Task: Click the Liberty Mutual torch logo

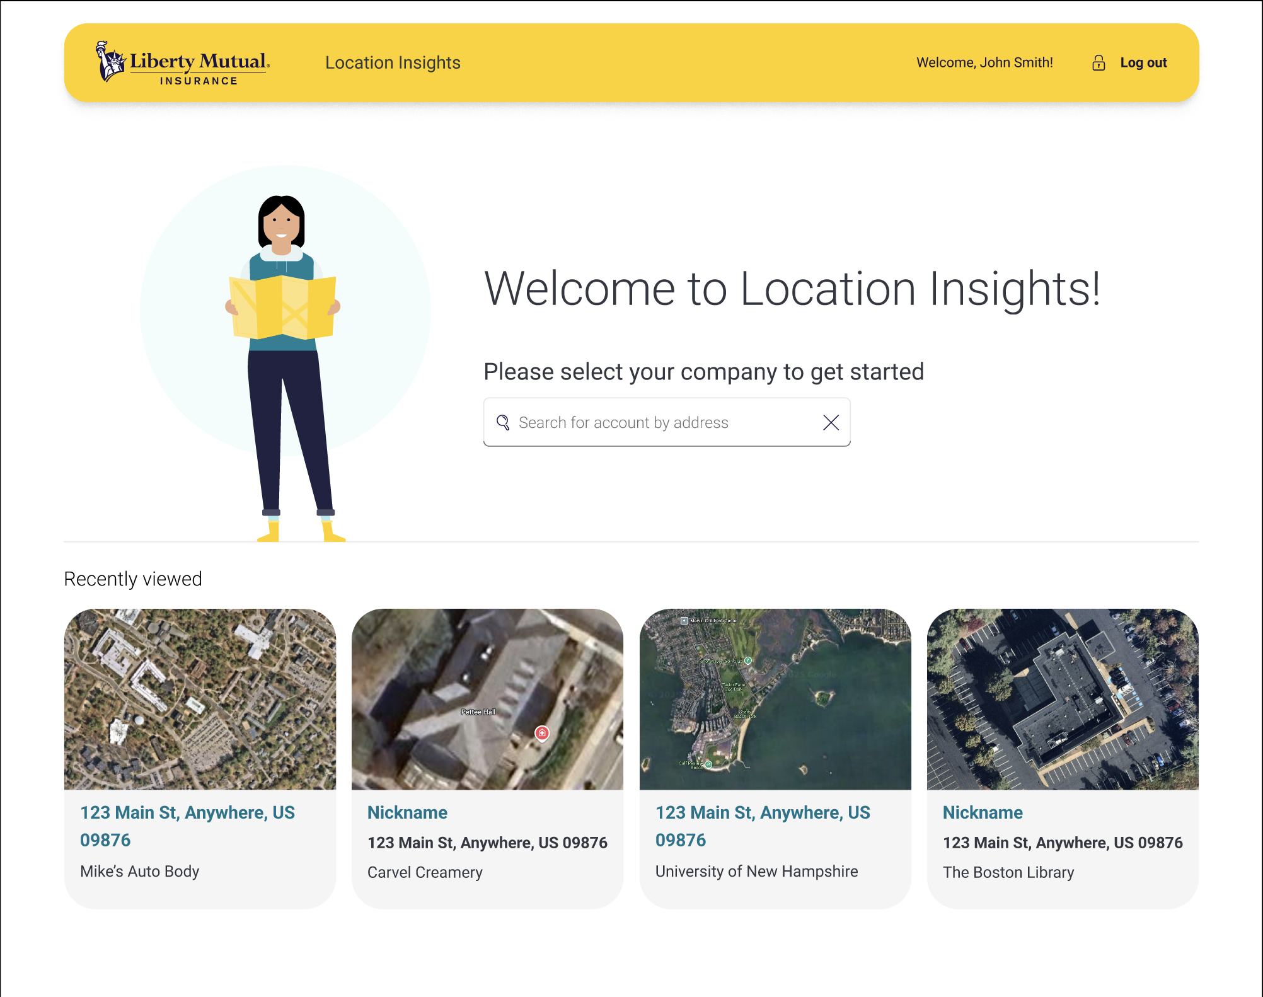Action: 109,62
